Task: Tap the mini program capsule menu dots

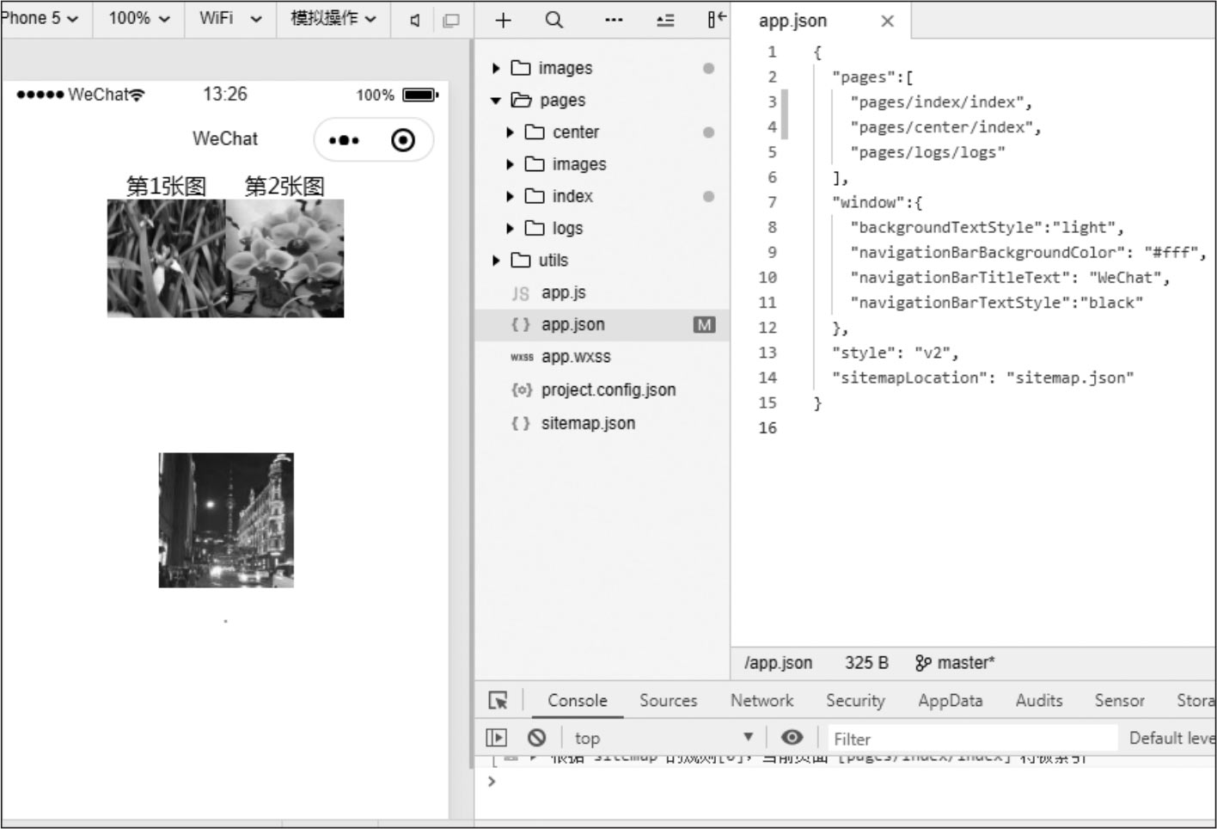Action: (344, 140)
